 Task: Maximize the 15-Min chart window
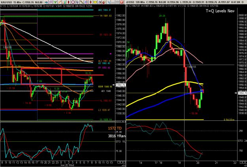(117, 2)
